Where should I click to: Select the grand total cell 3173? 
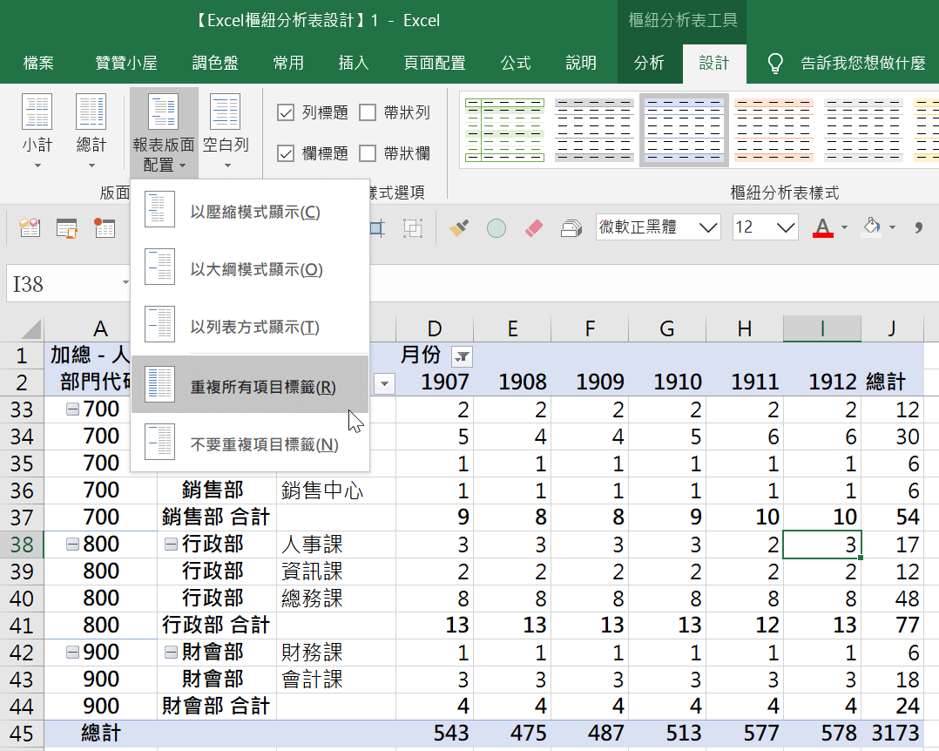(x=892, y=733)
